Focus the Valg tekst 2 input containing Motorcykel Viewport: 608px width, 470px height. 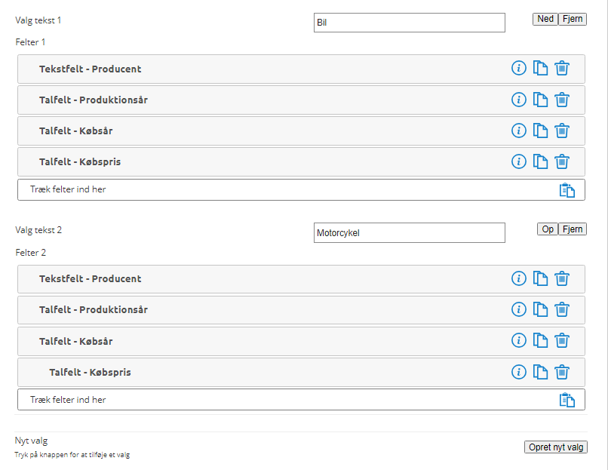(410, 232)
